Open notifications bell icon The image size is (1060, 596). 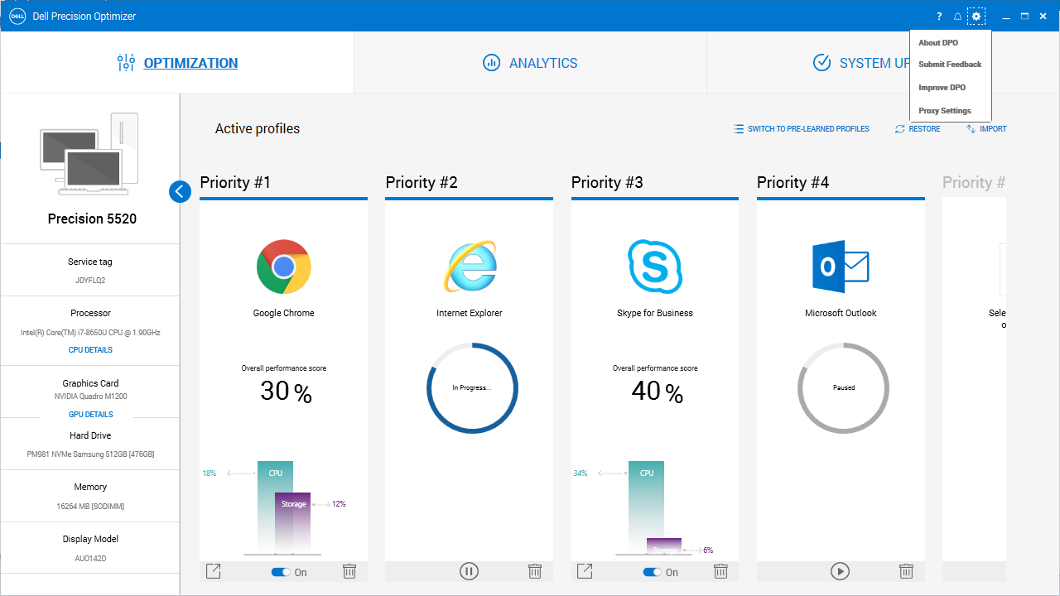(958, 17)
